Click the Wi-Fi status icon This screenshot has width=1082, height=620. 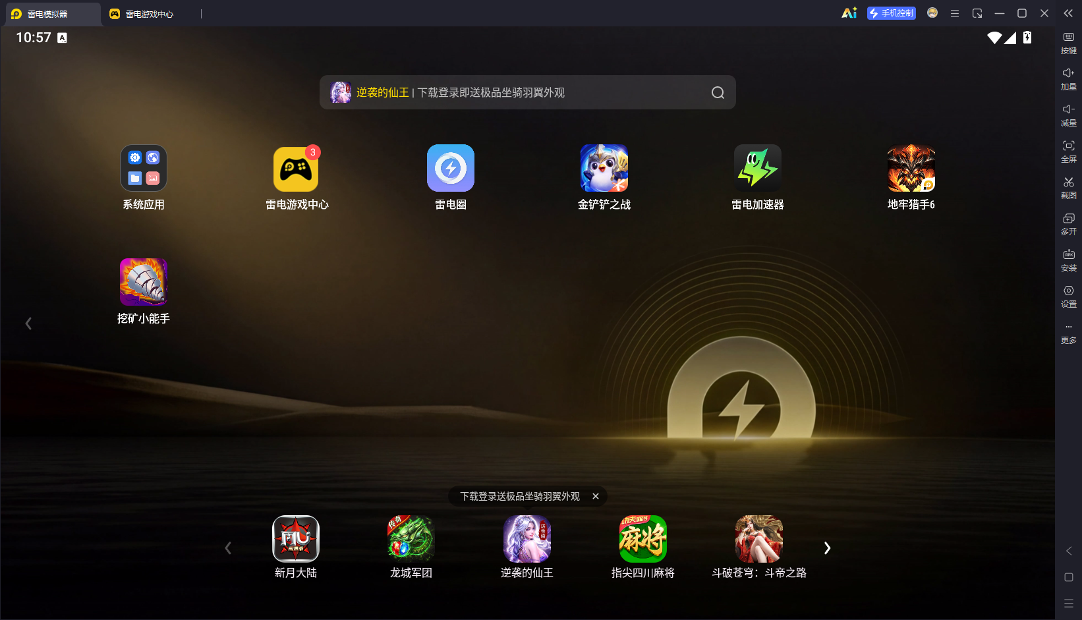994,38
